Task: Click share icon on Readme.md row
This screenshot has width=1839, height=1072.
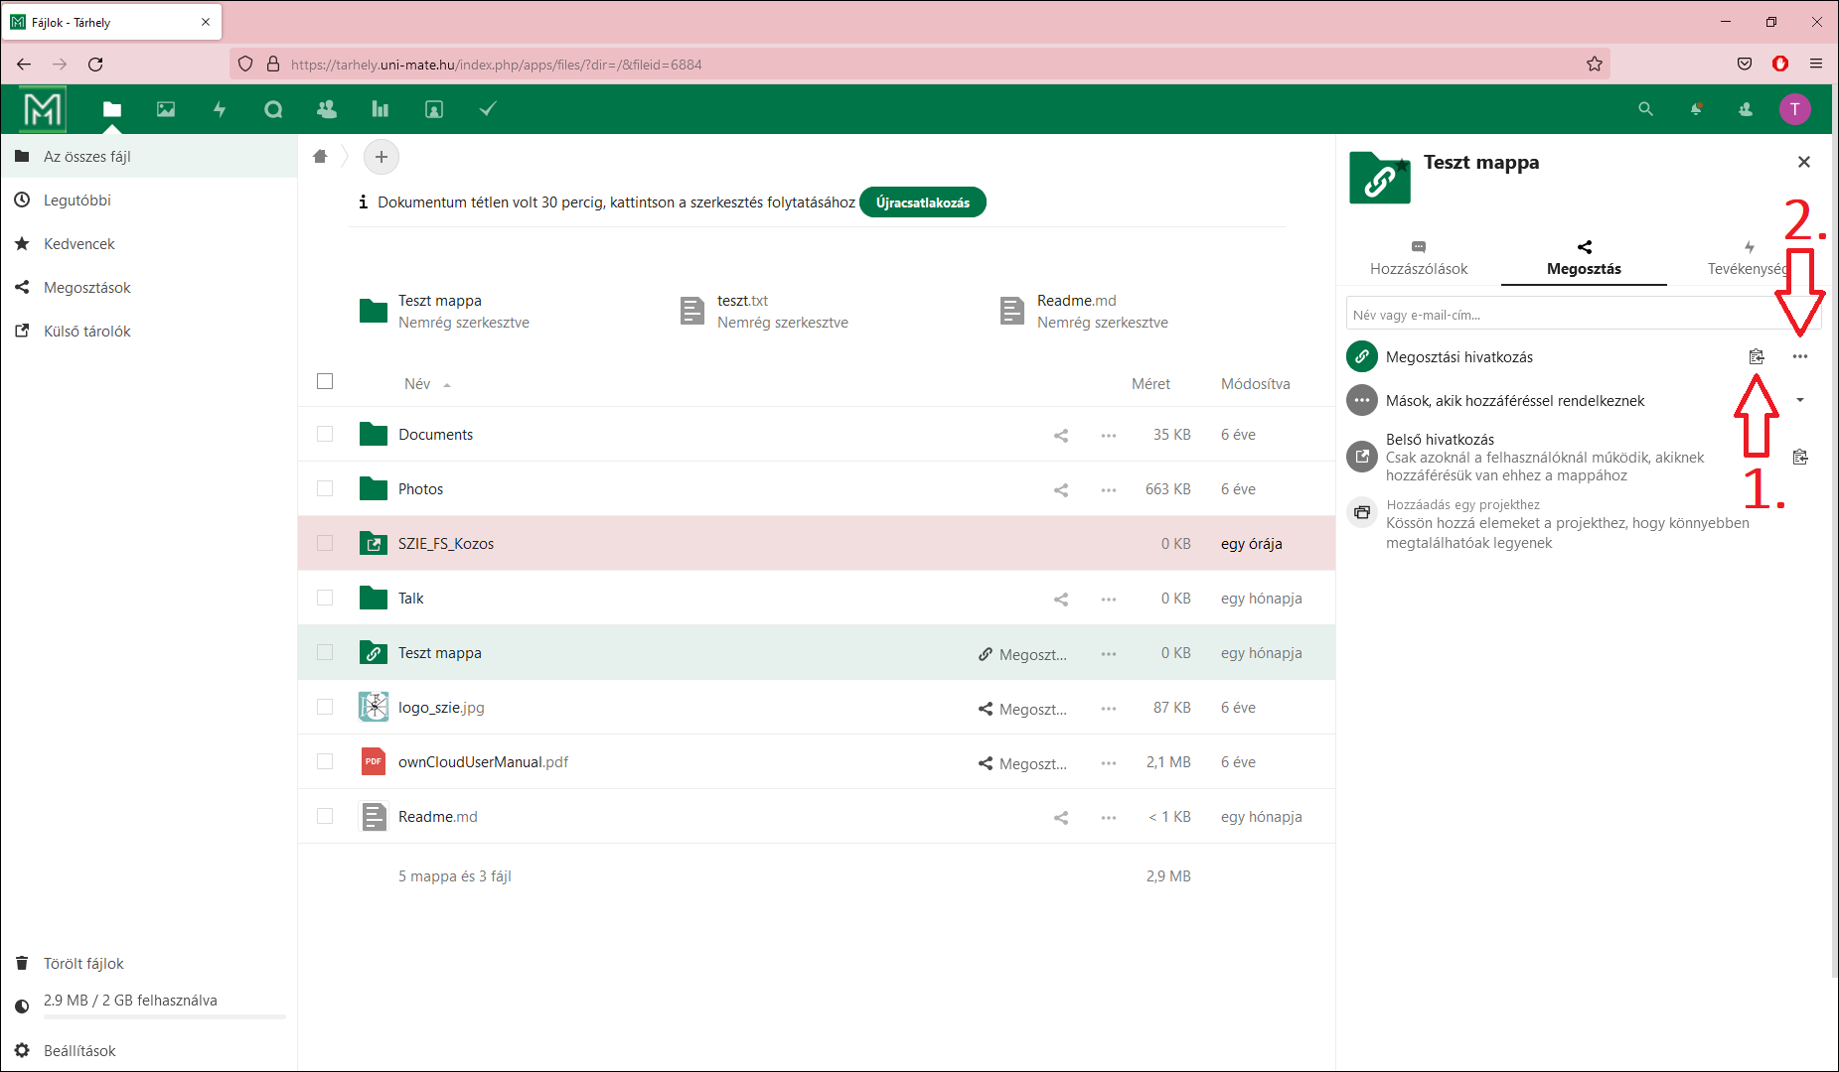Action: point(1061,817)
